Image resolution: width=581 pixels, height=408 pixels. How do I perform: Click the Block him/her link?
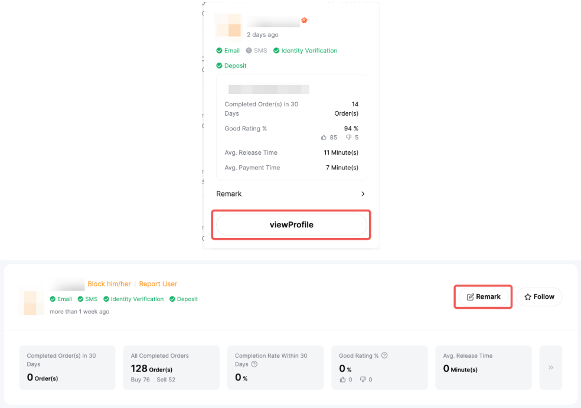tap(109, 284)
